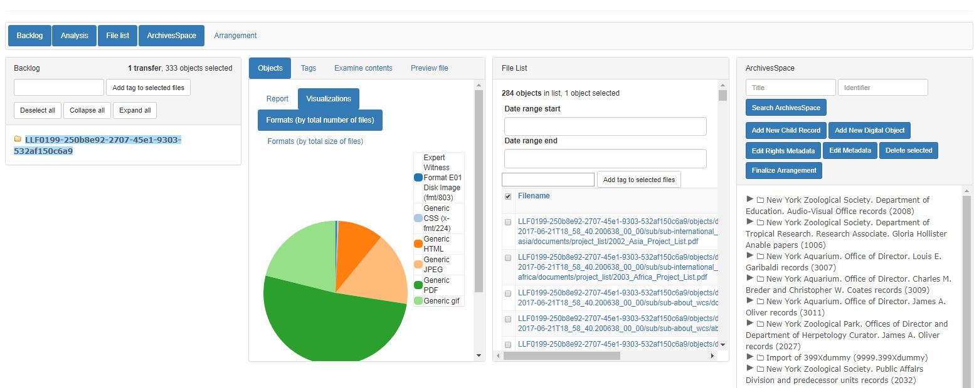Click folder icon for Audio-Visual Office records
This screenshot has width=979, height=388.
pos(760,200)
